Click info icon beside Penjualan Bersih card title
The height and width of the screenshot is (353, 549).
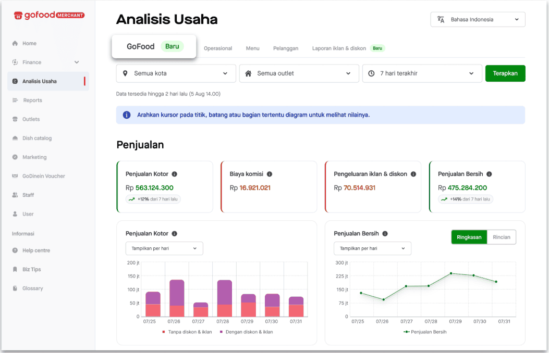coord(489,174)
